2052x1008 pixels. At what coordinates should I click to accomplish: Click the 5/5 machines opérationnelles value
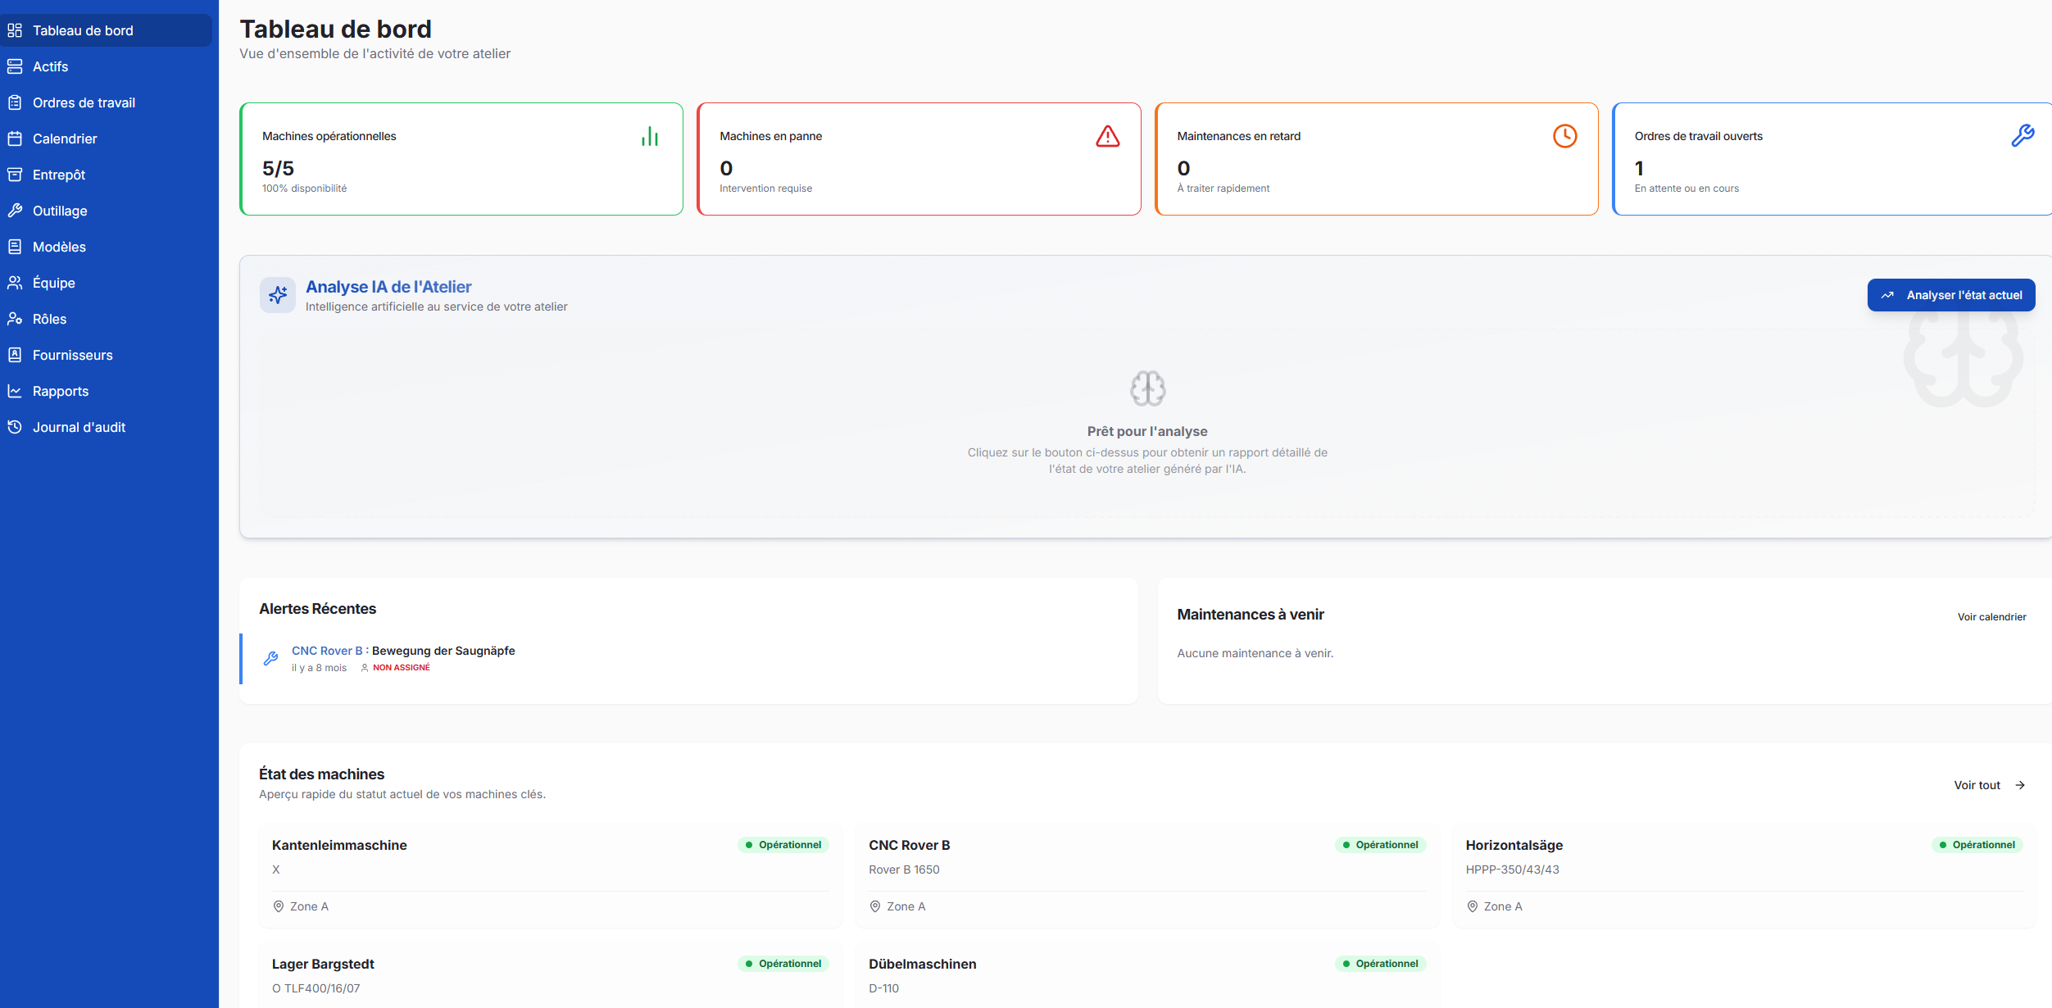[278, 168]
